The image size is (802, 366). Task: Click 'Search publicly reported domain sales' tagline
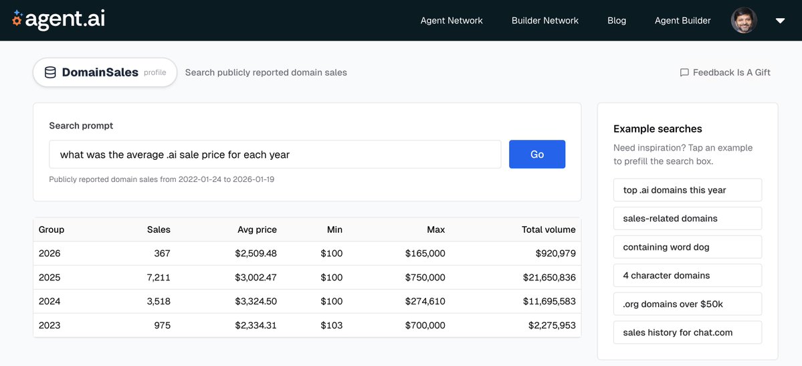[x=266, y=73]
